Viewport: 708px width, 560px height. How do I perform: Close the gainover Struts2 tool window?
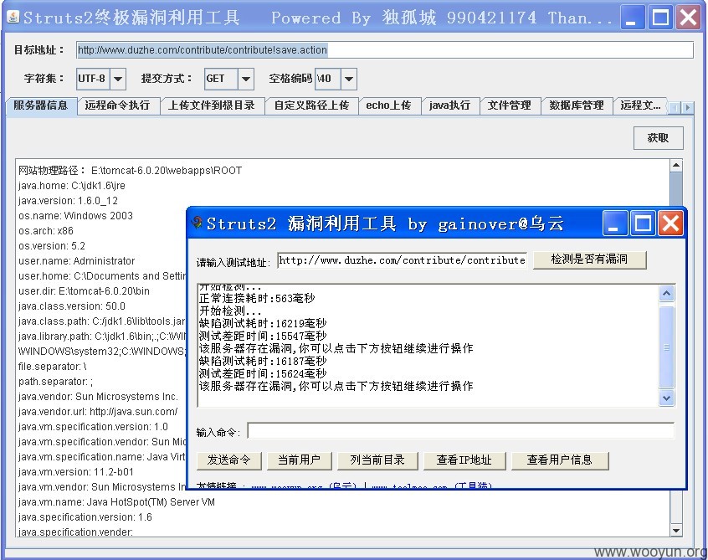tap(670, 223)
